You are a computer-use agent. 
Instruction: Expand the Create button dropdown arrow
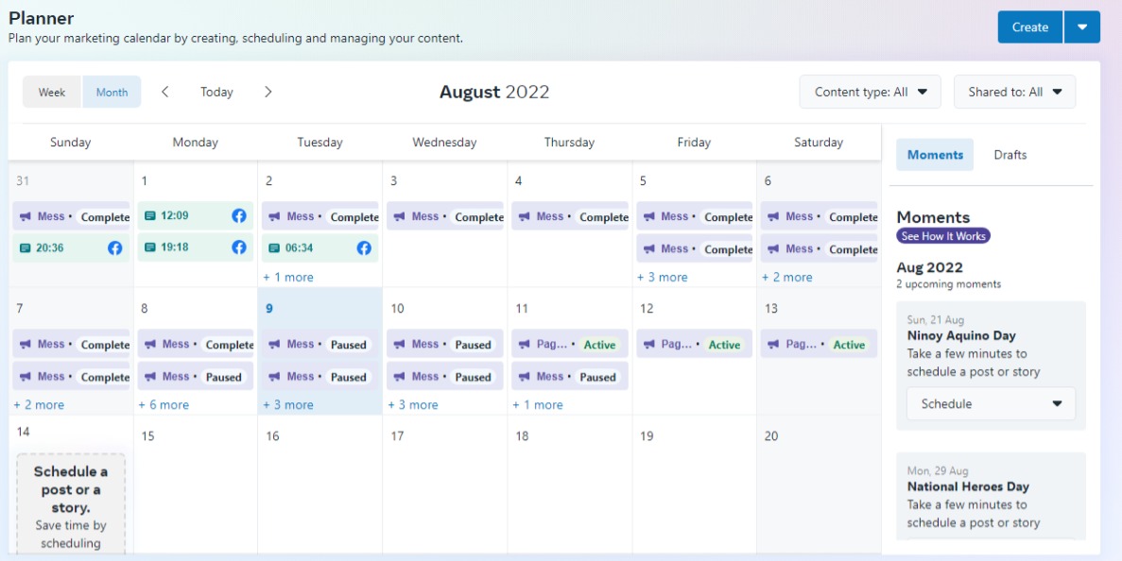coord(1082,27)
